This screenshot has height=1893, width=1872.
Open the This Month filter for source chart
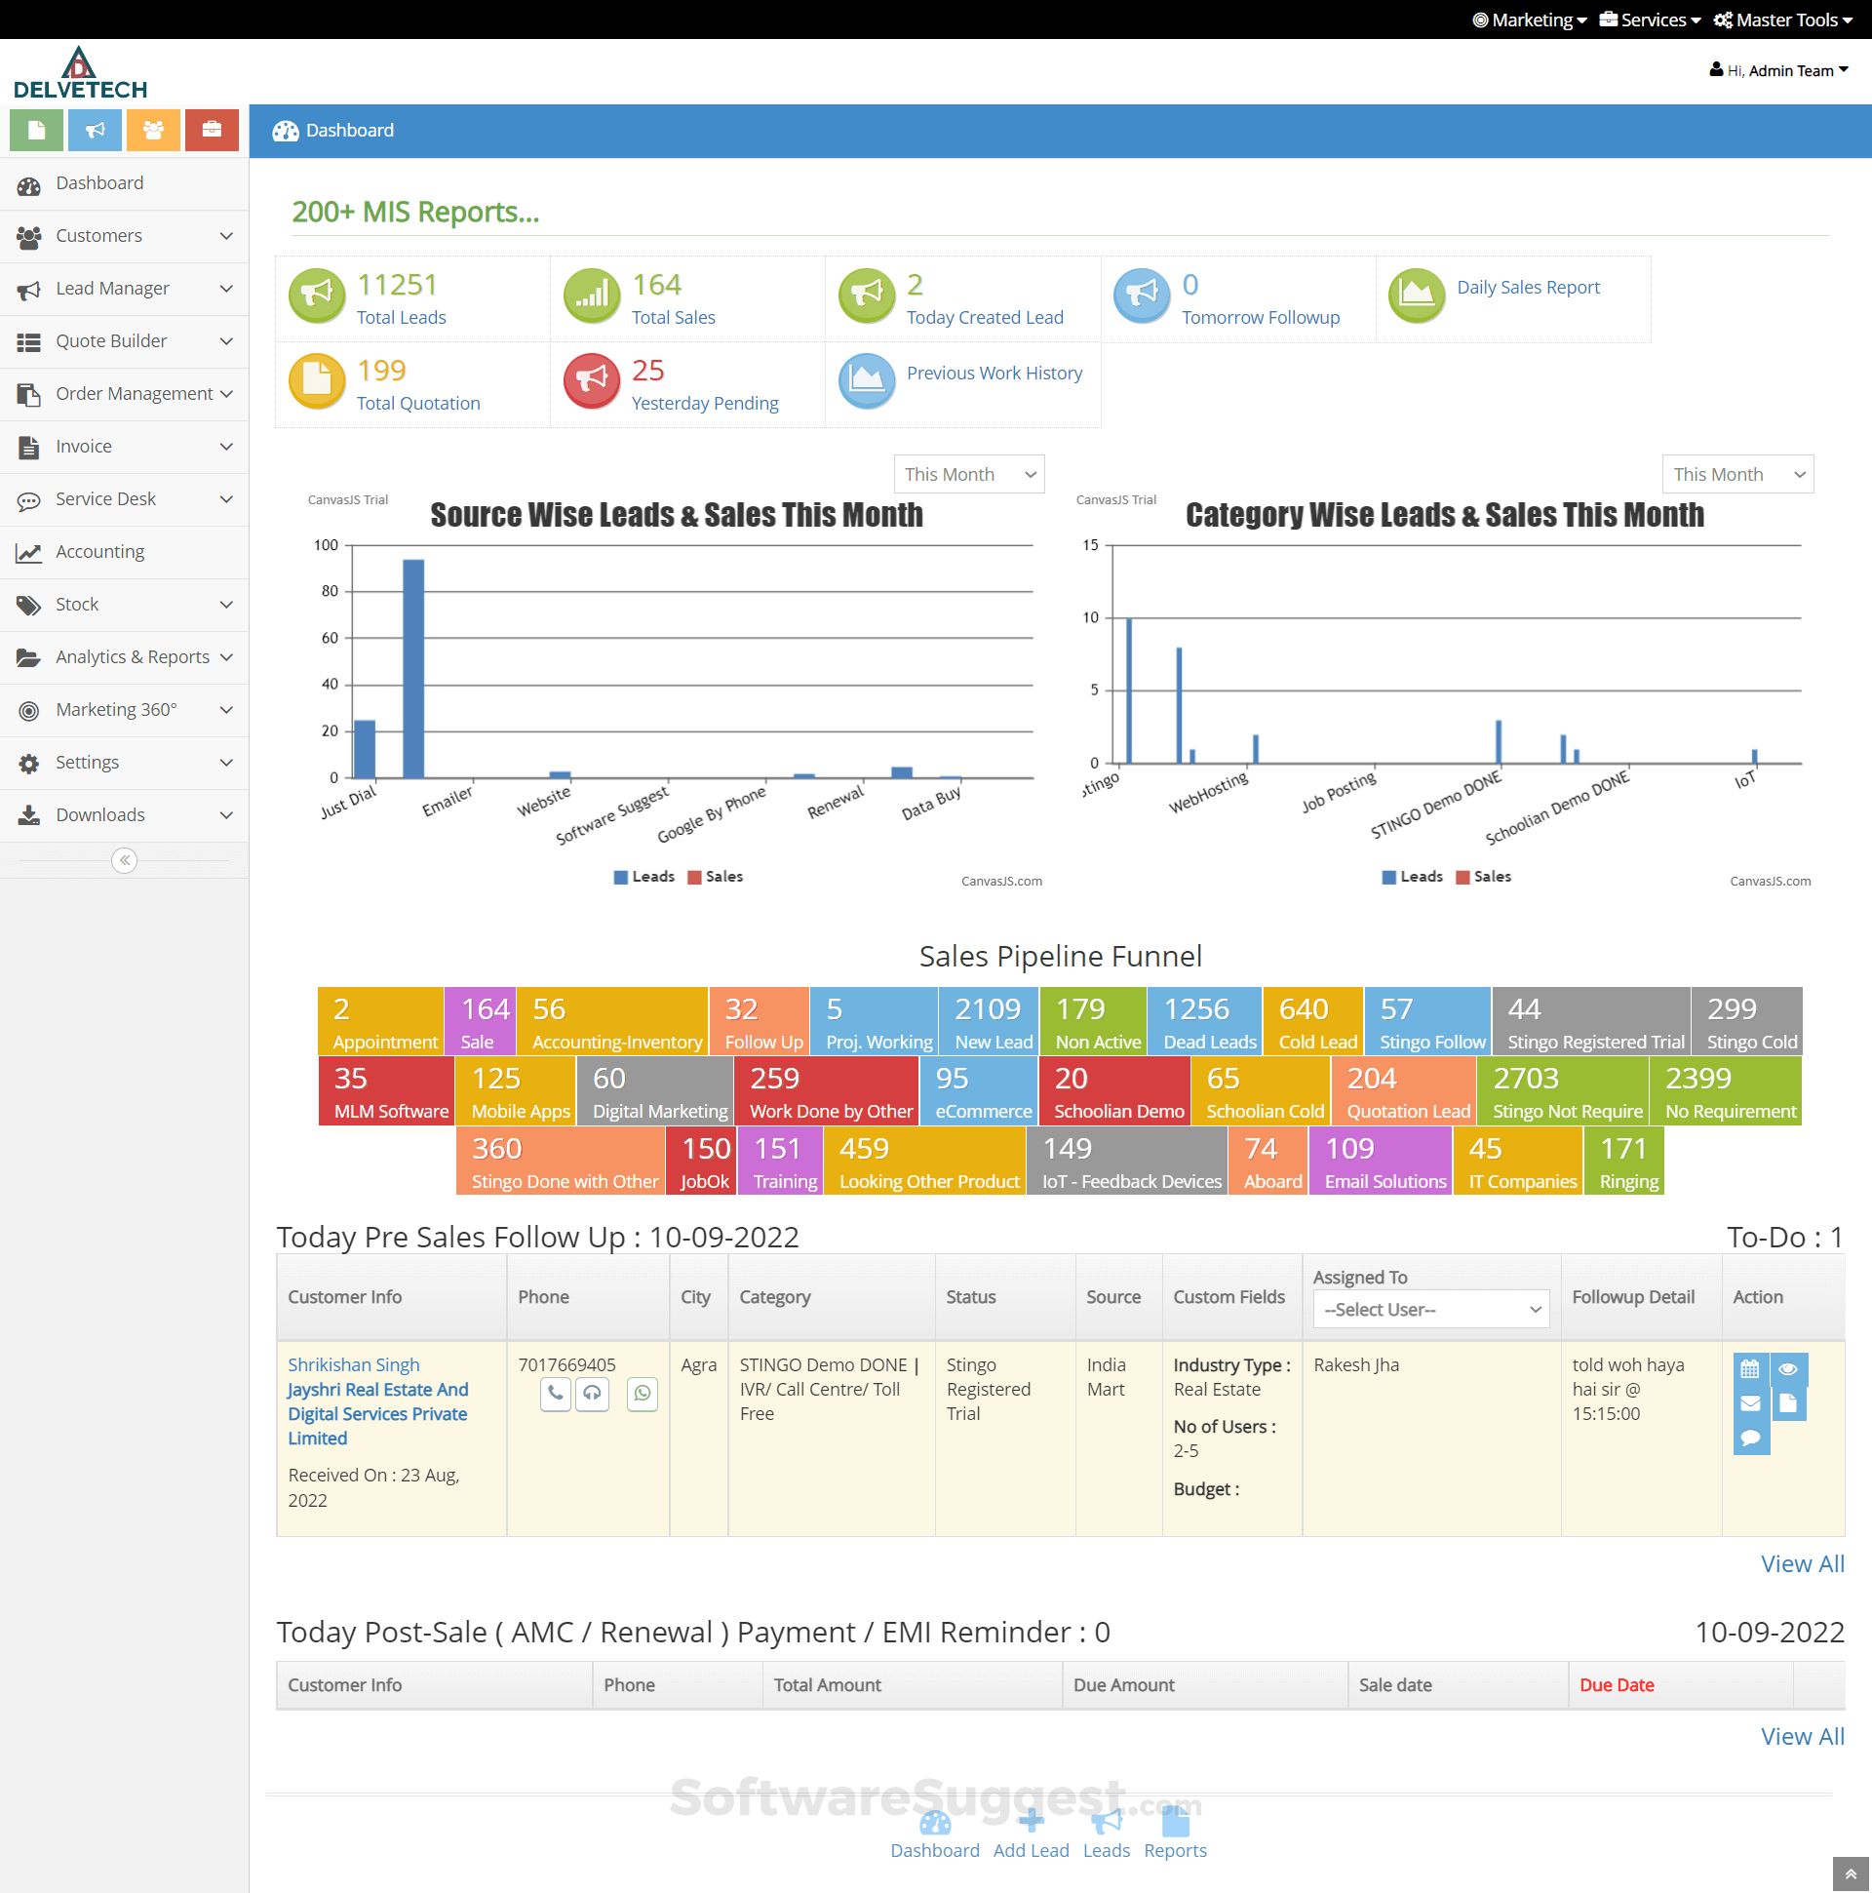click(x=968, y=473)
